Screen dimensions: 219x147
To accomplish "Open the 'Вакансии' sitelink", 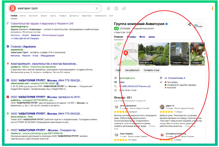I will tap(35, 35).
